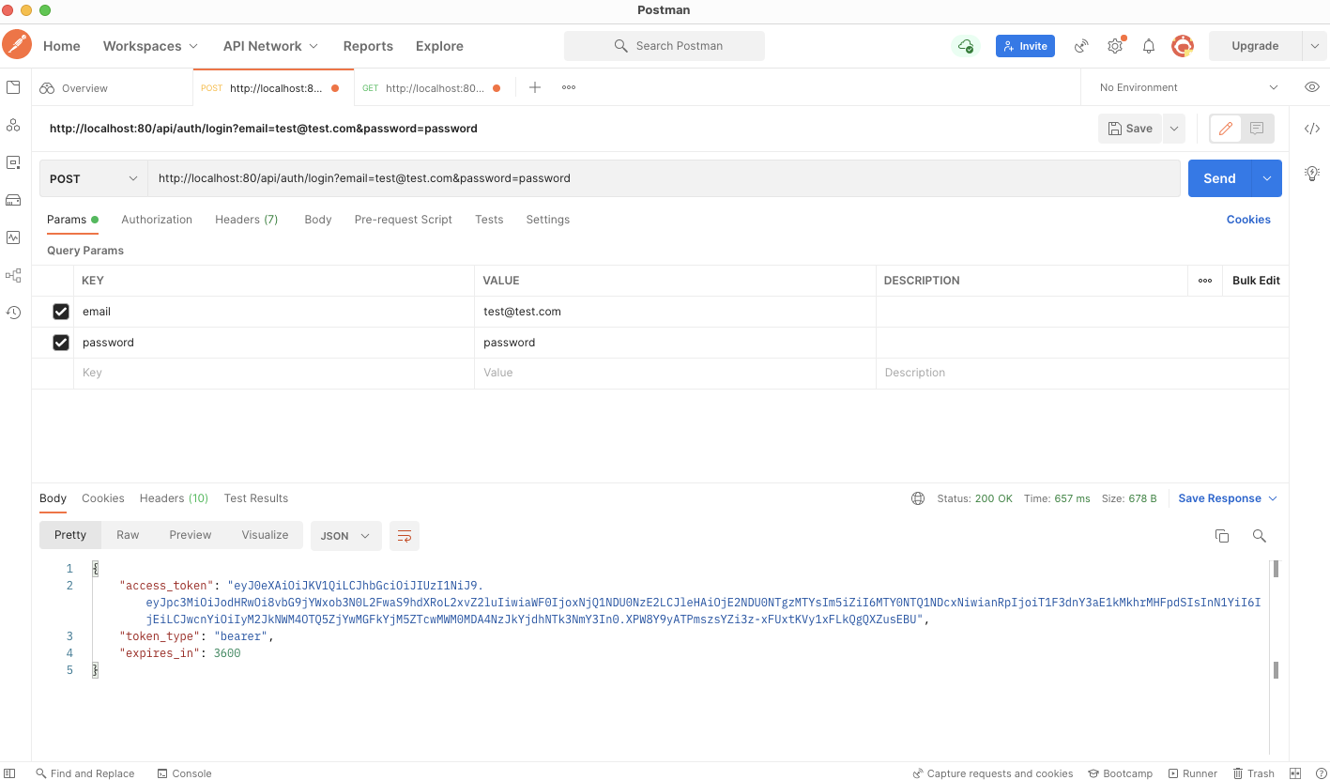Switch to the Authorization tab

(x=157, y=220)
